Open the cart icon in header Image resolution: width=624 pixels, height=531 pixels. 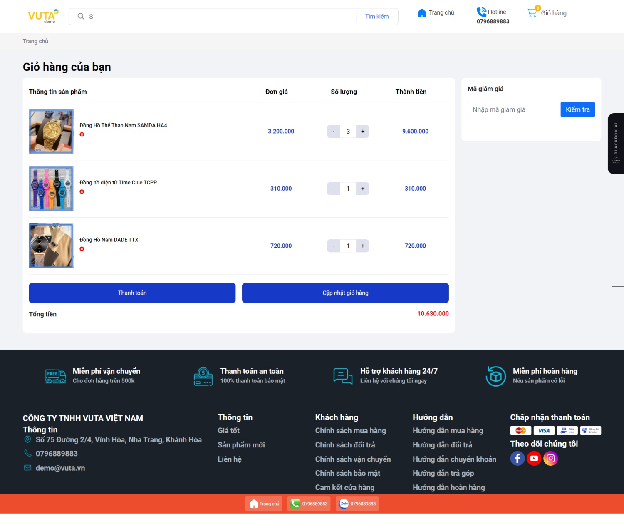point(532,13)
